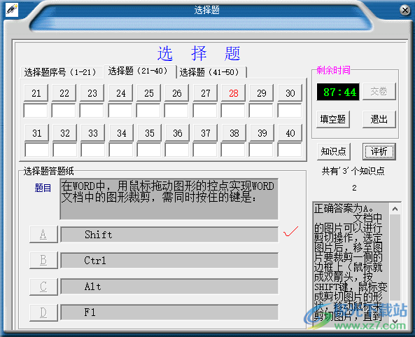The image size is (415, 337).
Task: Click the pen application icon in title bar
Action: 12,10
